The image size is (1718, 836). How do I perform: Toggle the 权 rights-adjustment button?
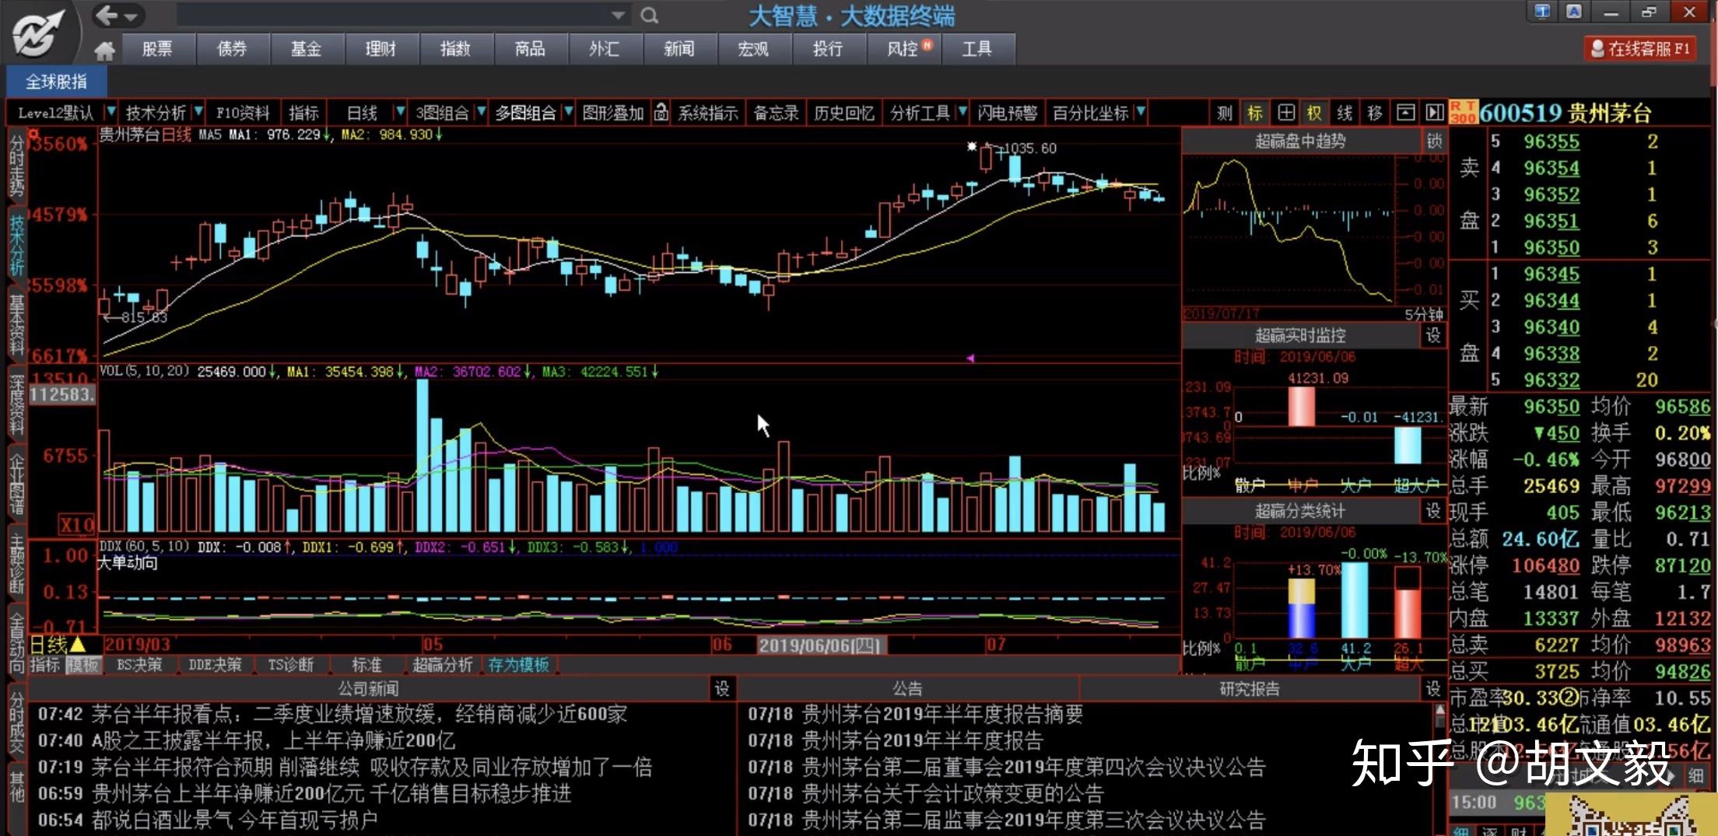pyautogui.click(x=1314, y=113)
